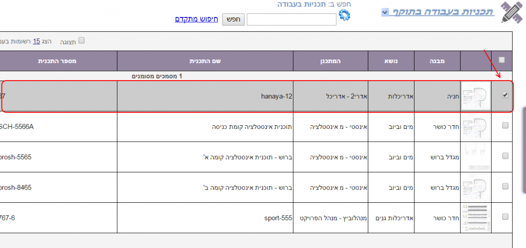Uncheck the hanaya-12 row checkbox
Viewport: 526px width, 248px height.
pyautogui.click(x=505, y=94)
